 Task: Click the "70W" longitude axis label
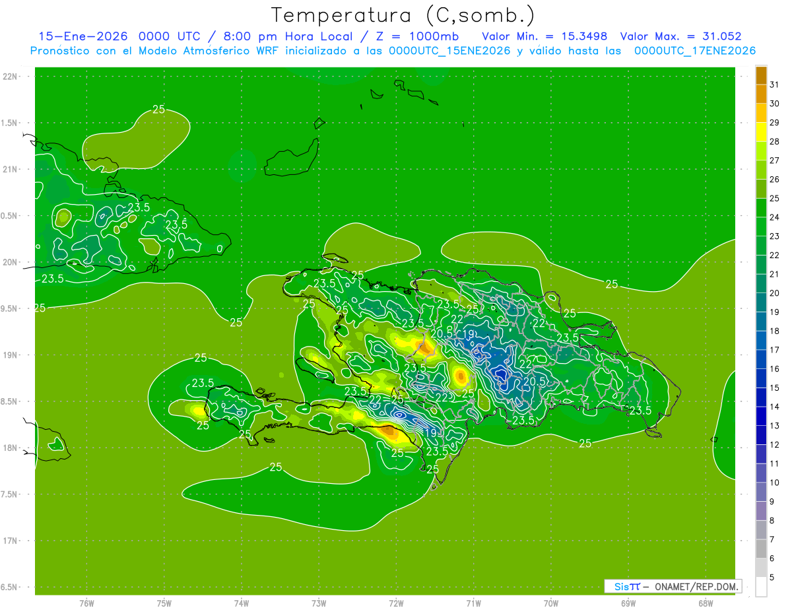coord(551,603)
